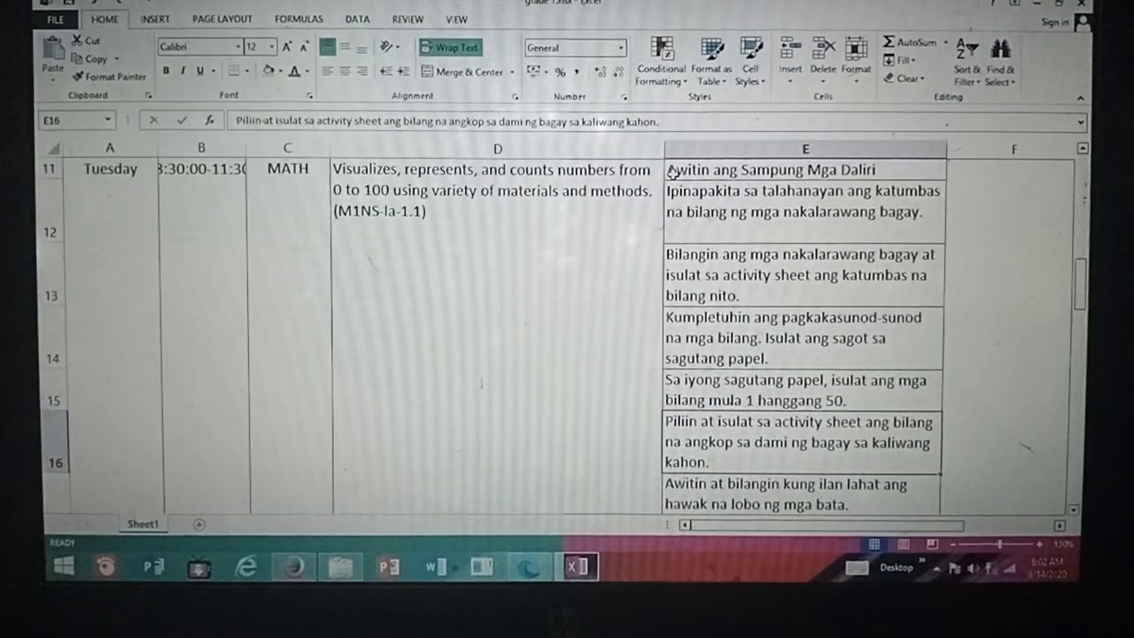This screenshot has width=1134, height=638.
Task: Collapse the ribbon with the arrow
Action: point(1080,97)
